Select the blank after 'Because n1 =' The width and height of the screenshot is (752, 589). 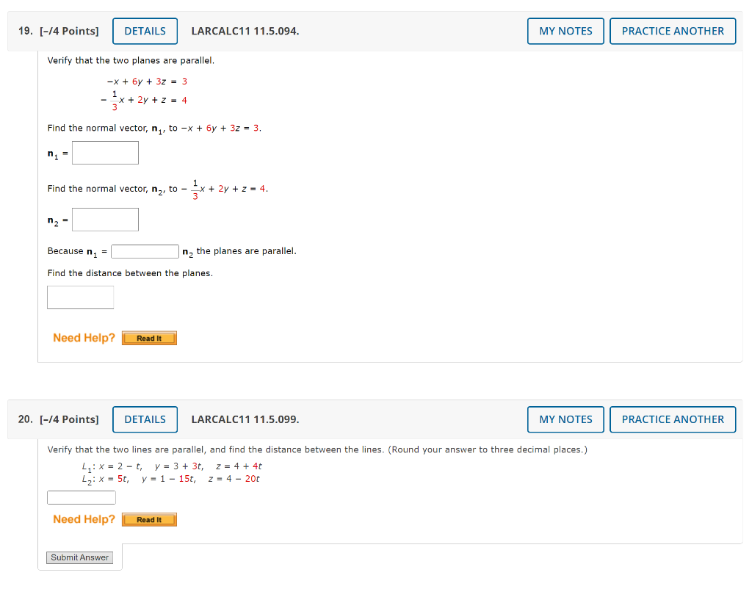coord(145,250)
